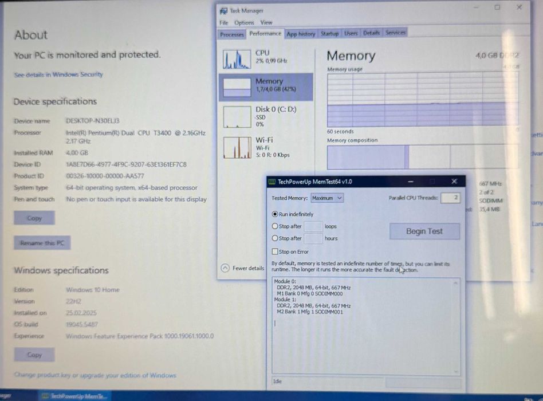Click the MemTest64 log scrollbar up arrow
Viewport: 543px width, 401px height.
click(x=456, y=283)
